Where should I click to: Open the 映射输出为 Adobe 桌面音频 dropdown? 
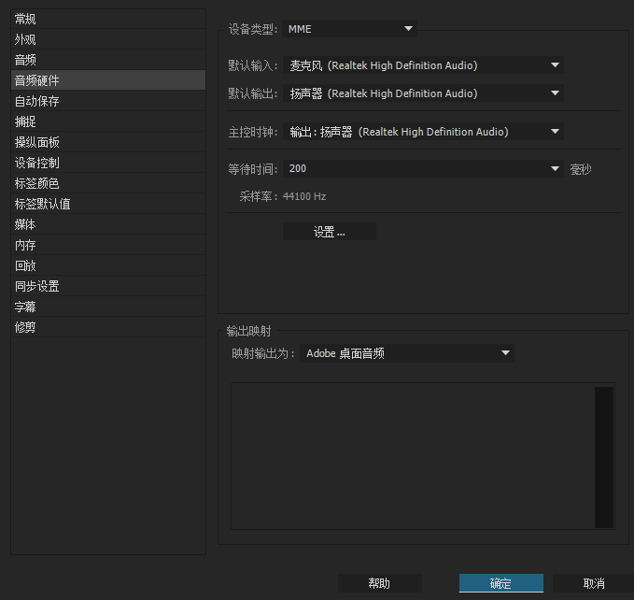(407, 353)
